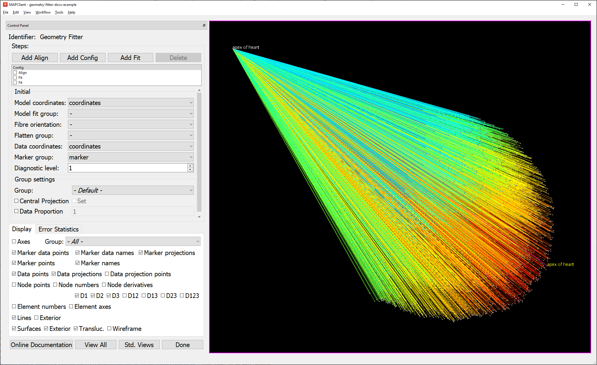The image size is (597, 365).
Task: Open the Workflow menu
Action: pos(43,12)
